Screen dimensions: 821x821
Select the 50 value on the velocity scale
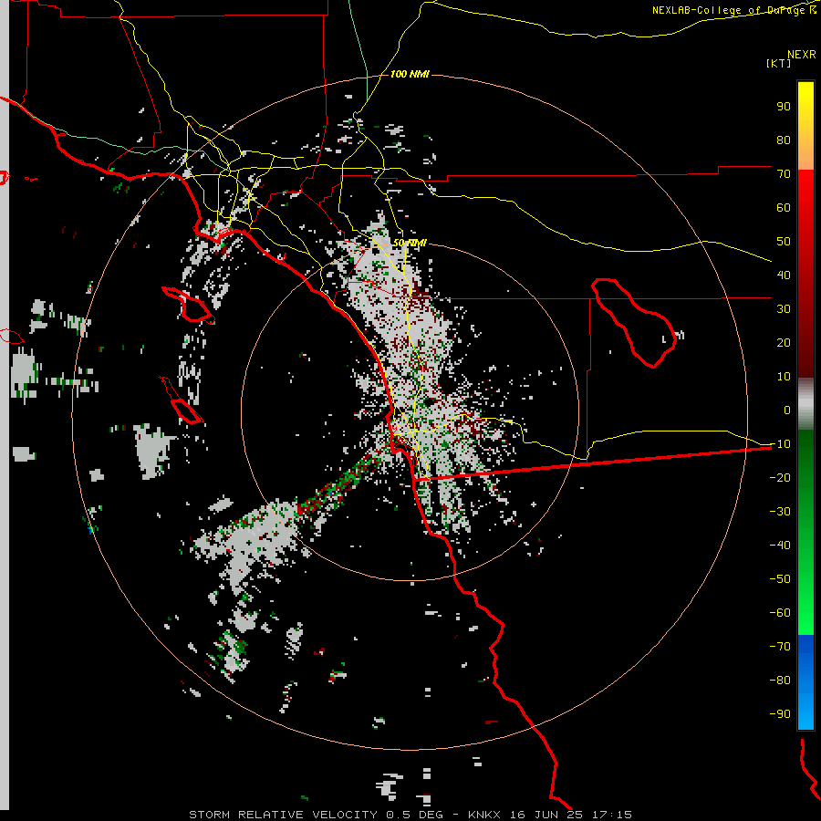click(x=784, y=242)
